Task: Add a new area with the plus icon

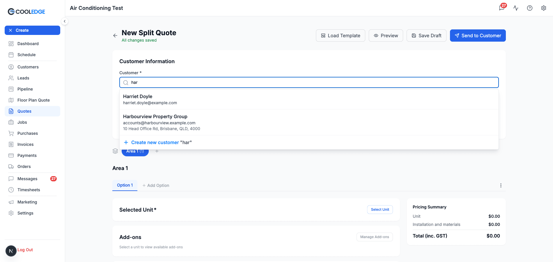Action: click(x=157, y=151)
